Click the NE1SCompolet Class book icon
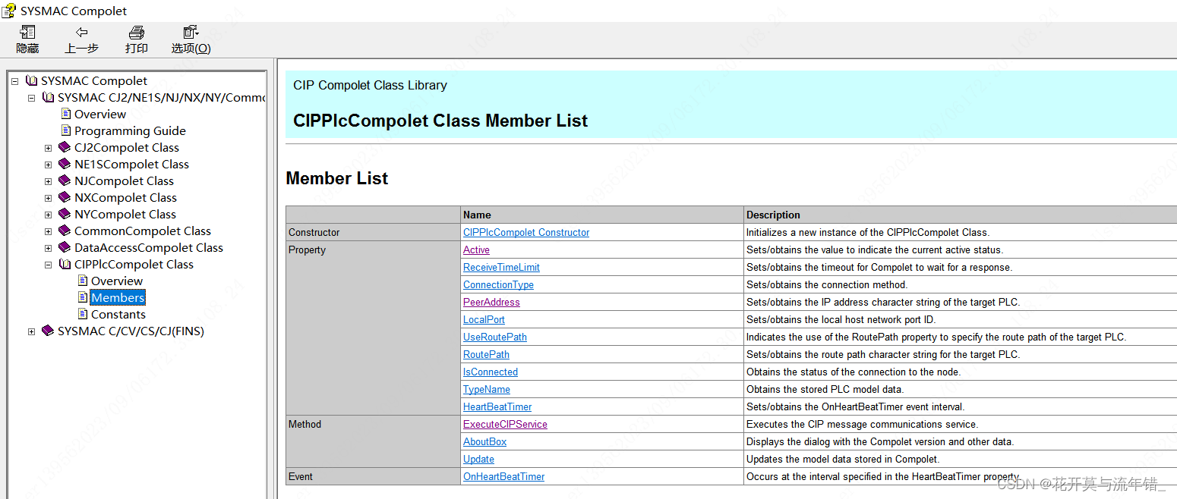Image resolution: width=1177 pixels, height=499 pixels. click(x=65, y=164)
